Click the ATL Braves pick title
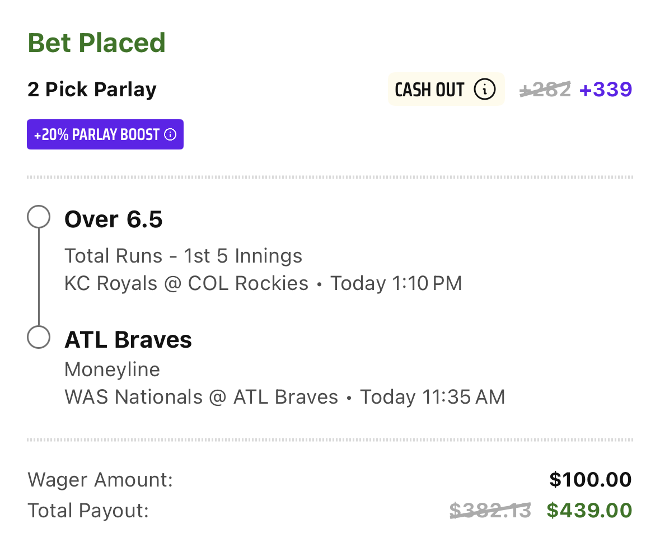The height and width of the screenshot is (533, 660). [128, 339]
